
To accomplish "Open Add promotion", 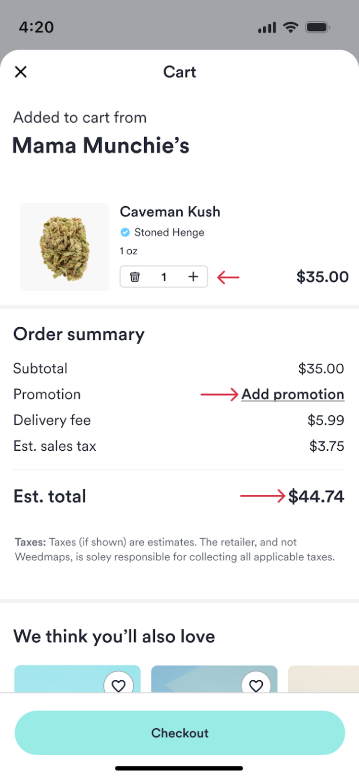I will (293, 394).
